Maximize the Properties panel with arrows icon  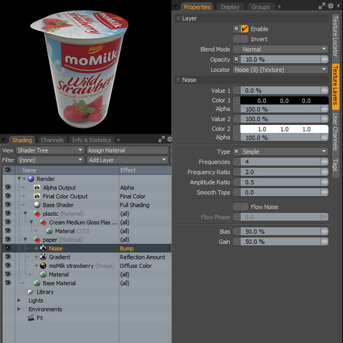(322, 6)
